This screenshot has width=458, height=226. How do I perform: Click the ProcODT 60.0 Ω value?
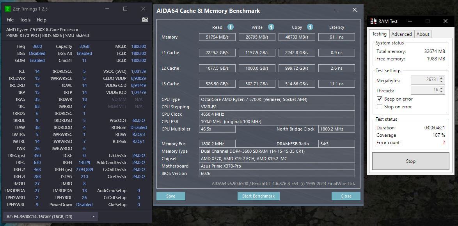139,120
